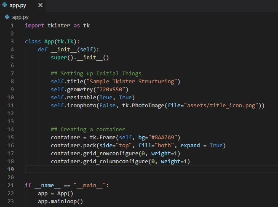
Task: Click line number 19 in the gutter
Action: point(11,170)
